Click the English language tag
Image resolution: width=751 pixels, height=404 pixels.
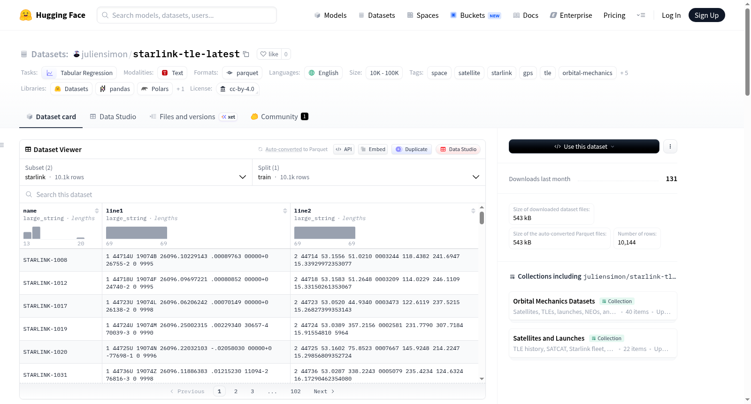pos(323,73)
